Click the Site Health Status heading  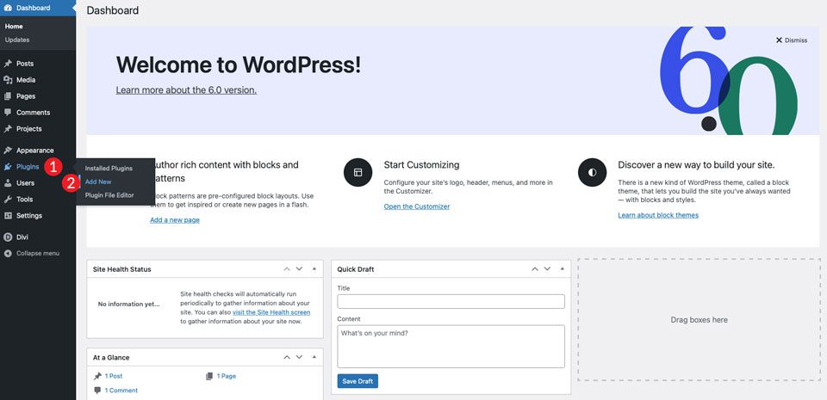tap(121, 269)
